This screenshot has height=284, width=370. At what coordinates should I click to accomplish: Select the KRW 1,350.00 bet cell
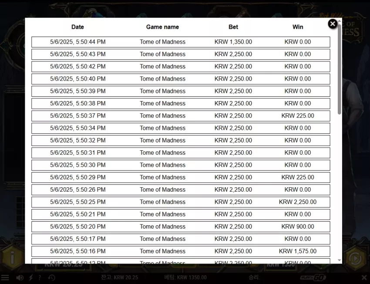coord(233,42)
